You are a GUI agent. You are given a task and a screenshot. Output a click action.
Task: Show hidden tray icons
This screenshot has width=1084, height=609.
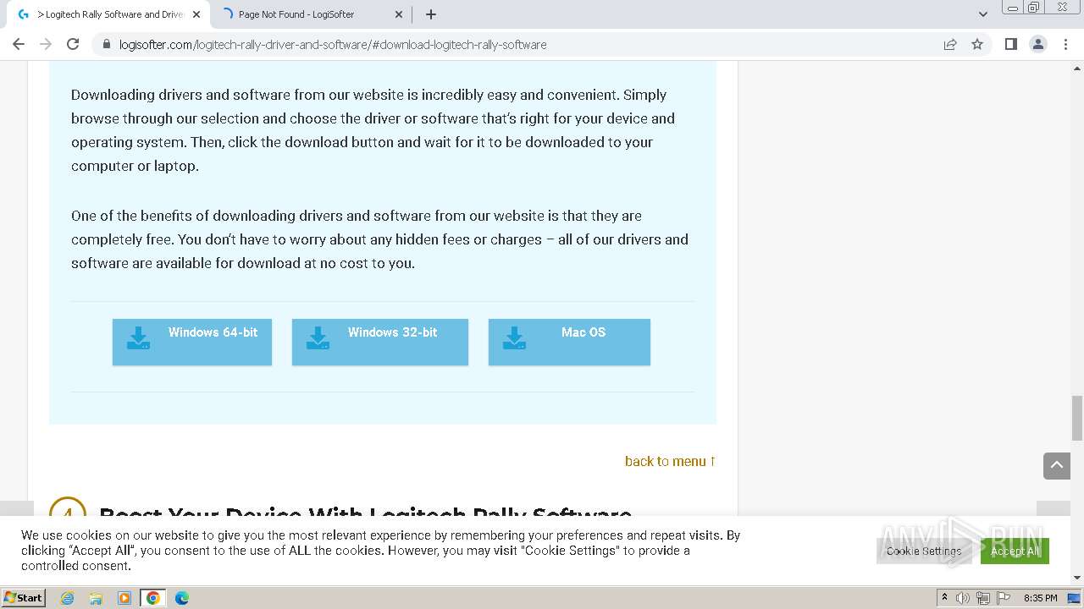tap(944, 598)
